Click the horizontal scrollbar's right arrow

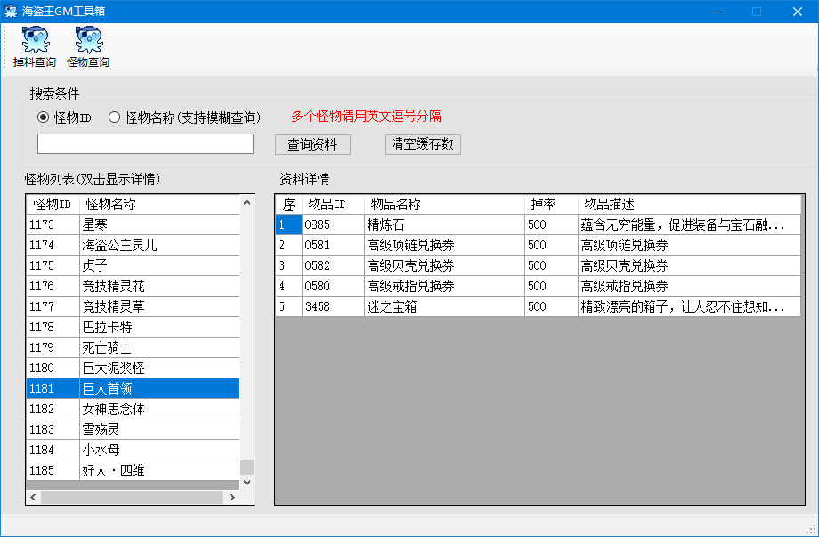[x=233, y=497]
